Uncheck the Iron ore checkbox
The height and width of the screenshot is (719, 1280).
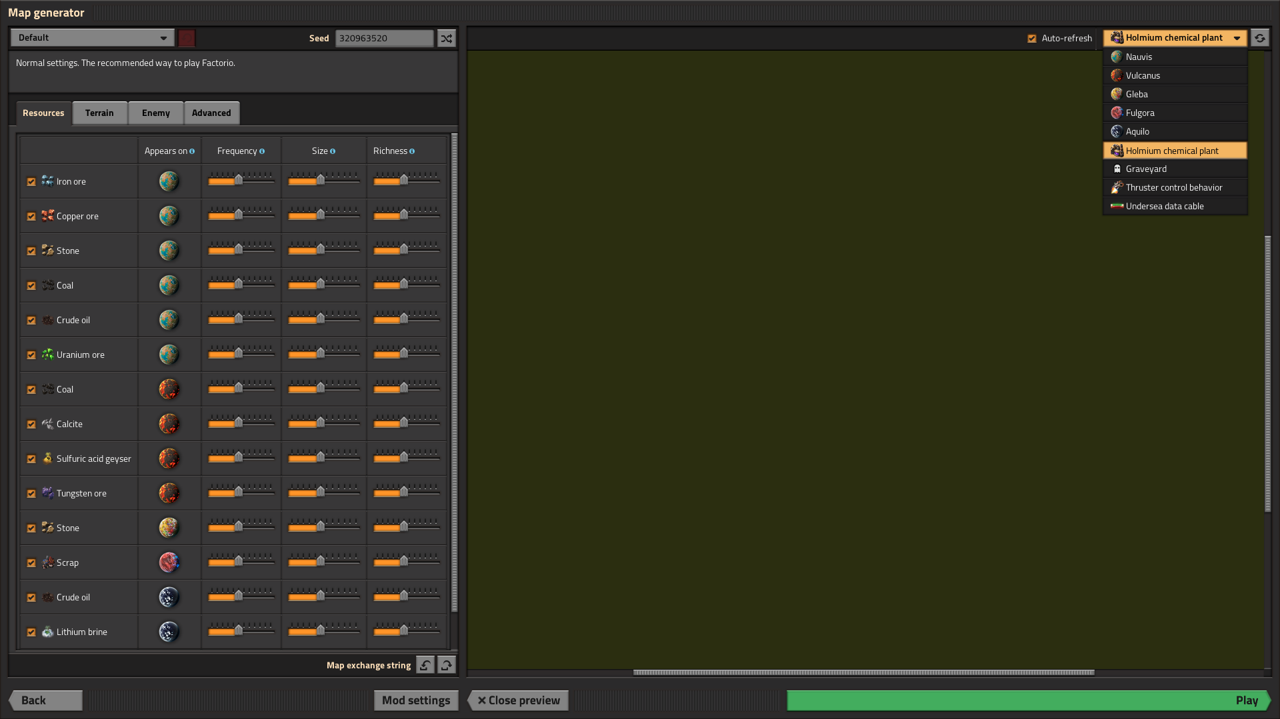pos(31,182)
